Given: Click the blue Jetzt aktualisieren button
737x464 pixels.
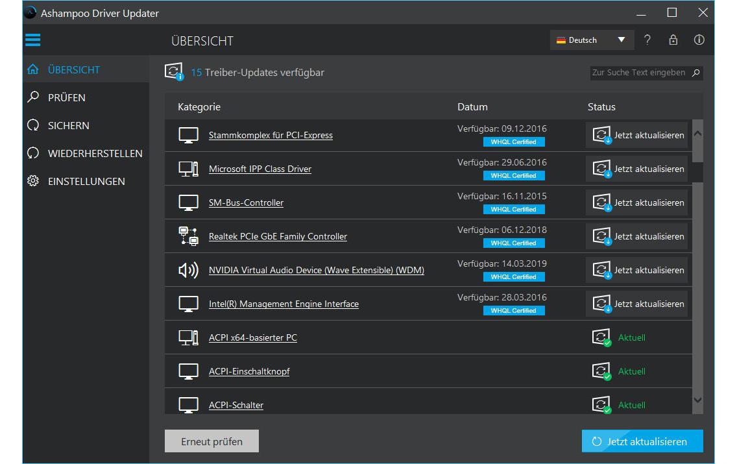Looking at the screenshot, I should (x=642, y=441).
